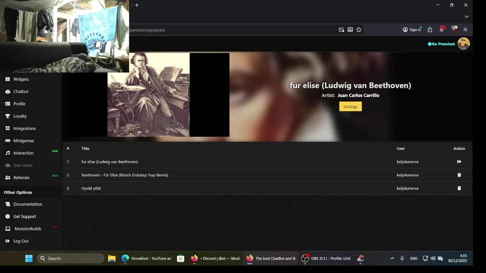
Task: Click the Profile card icon
Action: coord(8,104)
